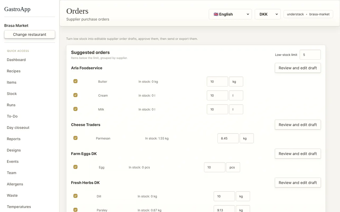Open Items in the sidebar
This screenshot has width=340, height=212.
(x=12, y=82)
